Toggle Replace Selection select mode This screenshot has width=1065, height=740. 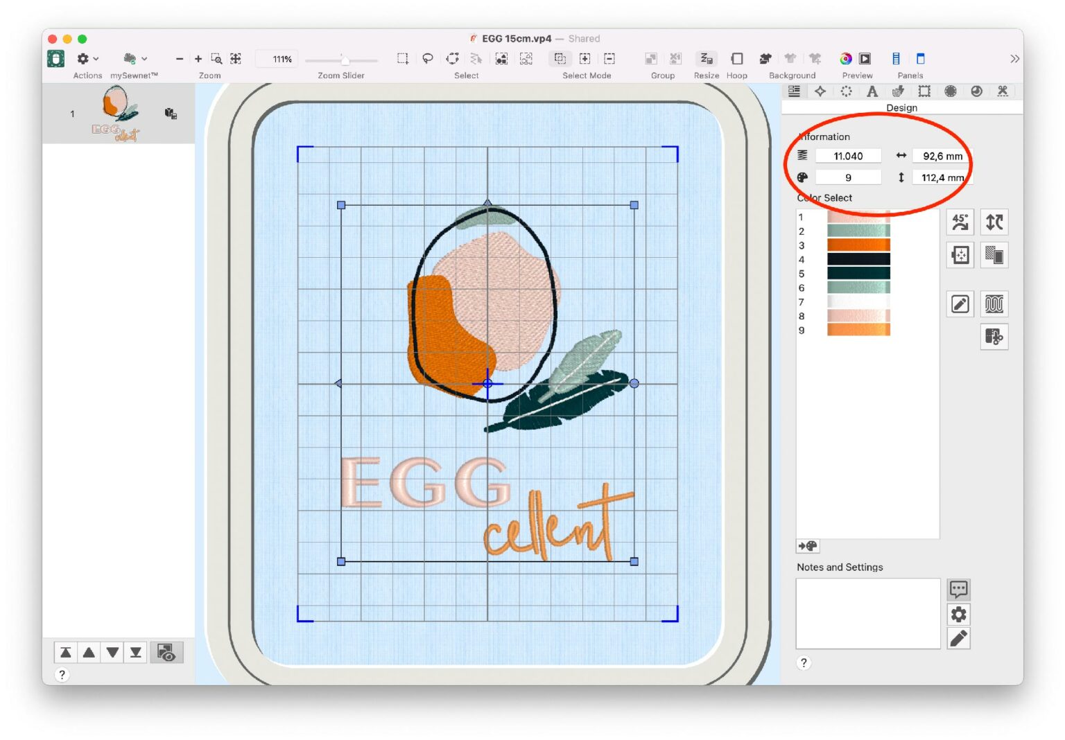tap(560, 59)
